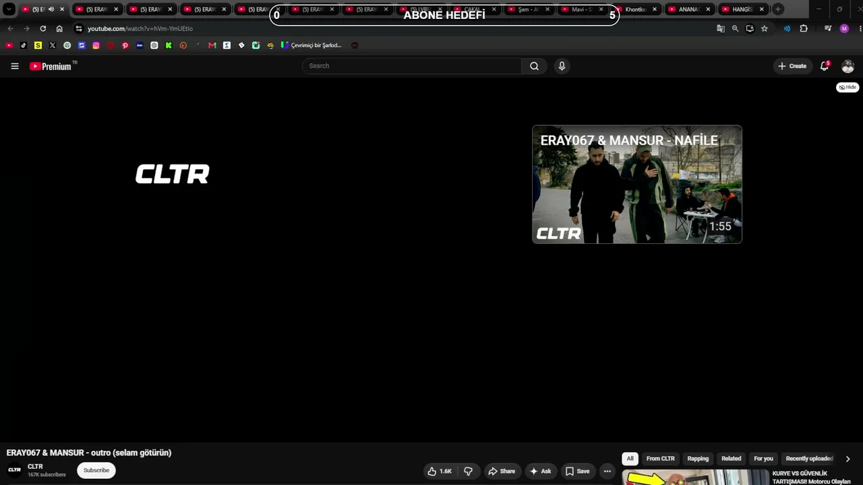Click the browser address bar URL
This screenshot has width=863, height=485.
point(140,29)
